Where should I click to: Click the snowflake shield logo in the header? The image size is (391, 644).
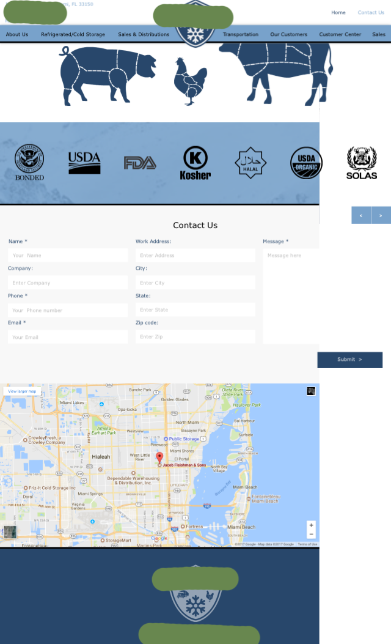[x=195, y=35]
